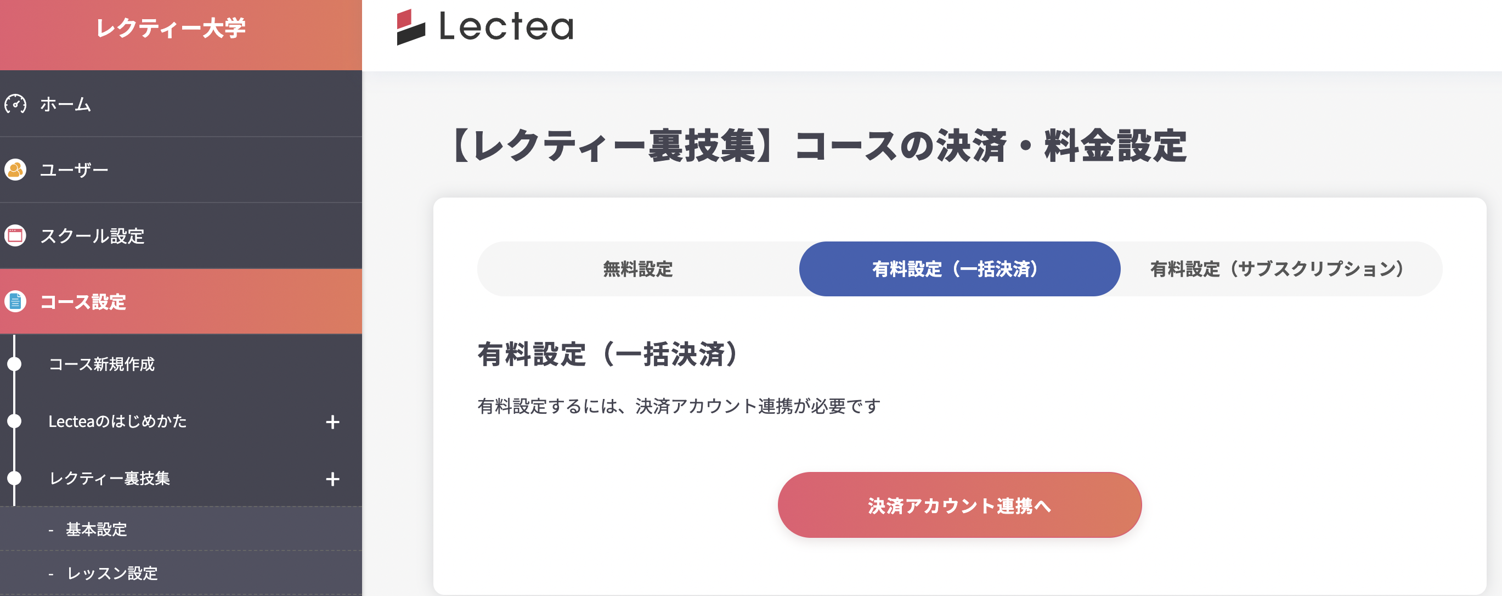Select the 有料設定（一括決済） option

[960, 269]
